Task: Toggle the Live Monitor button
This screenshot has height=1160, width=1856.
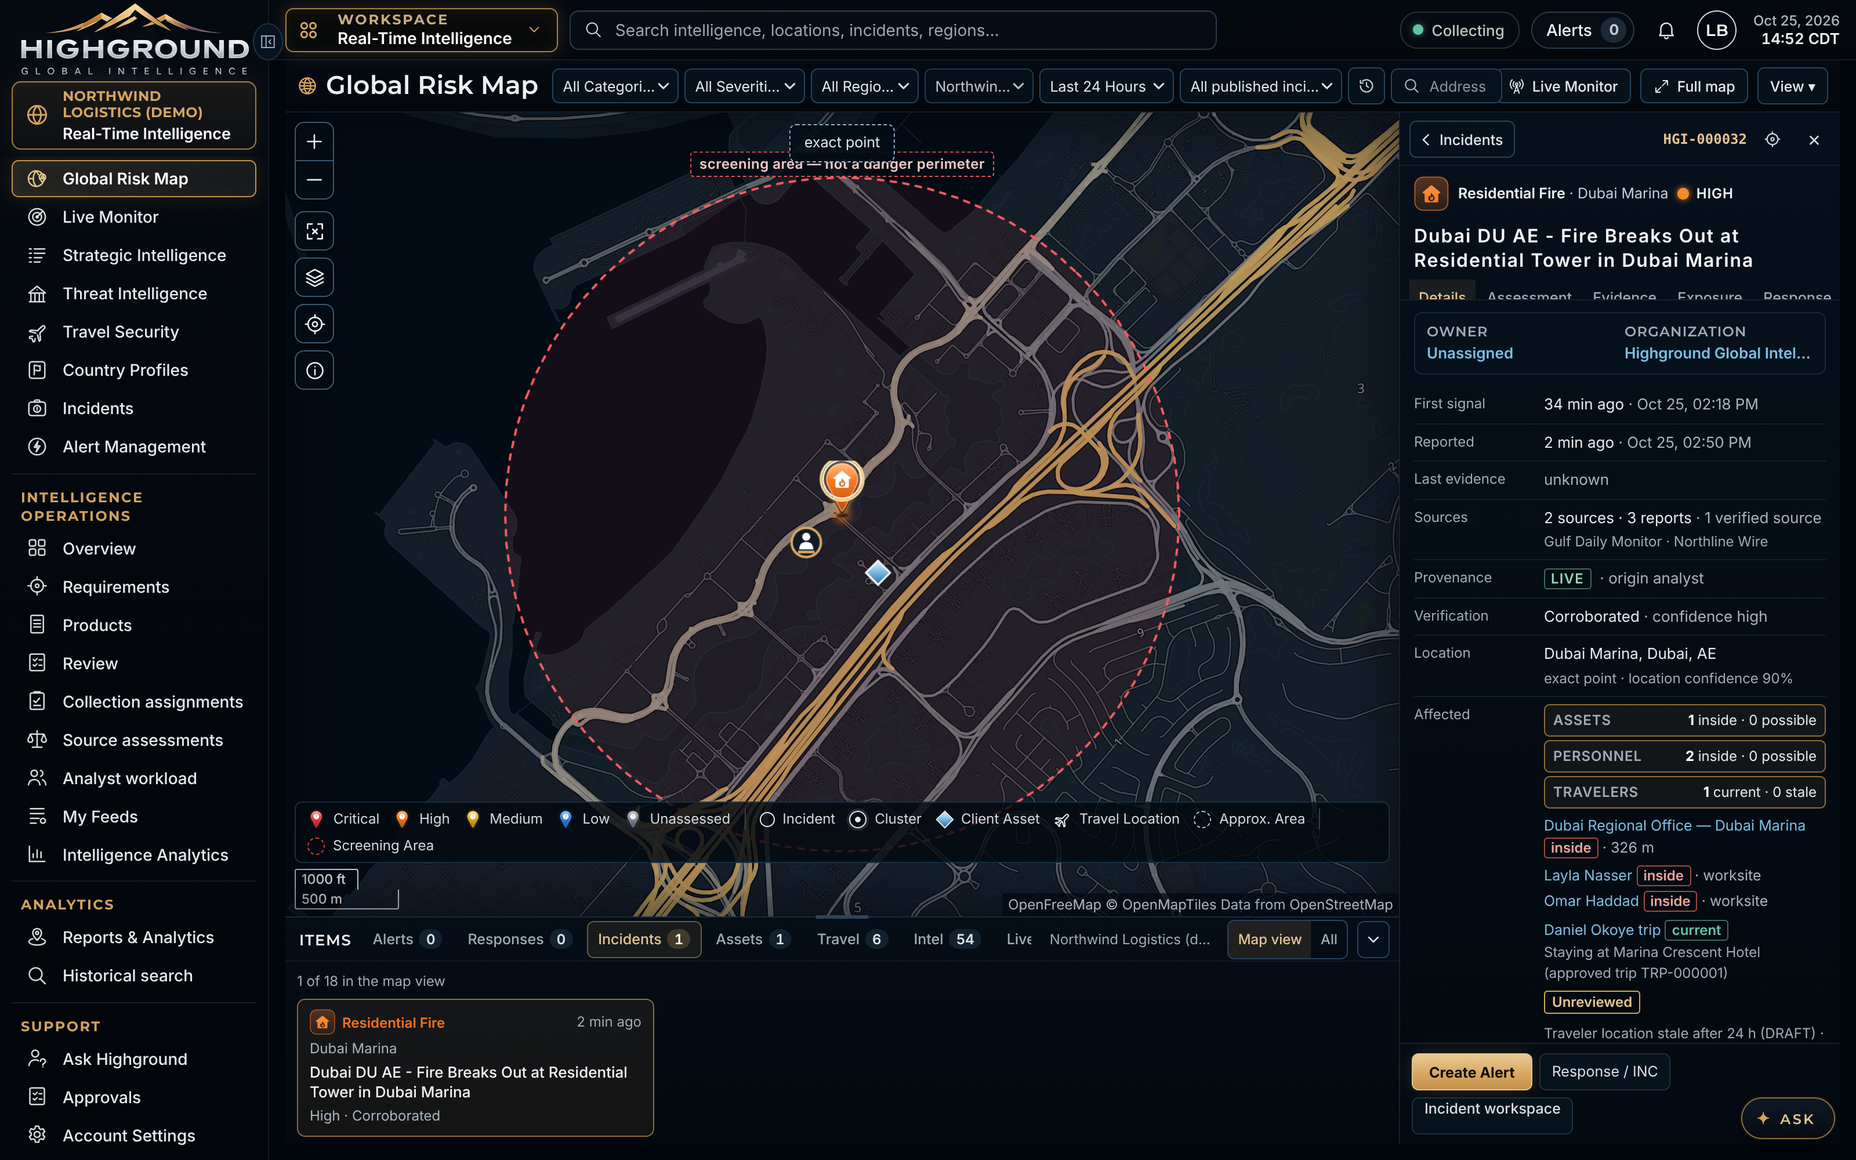Action: coord(1564,86)
